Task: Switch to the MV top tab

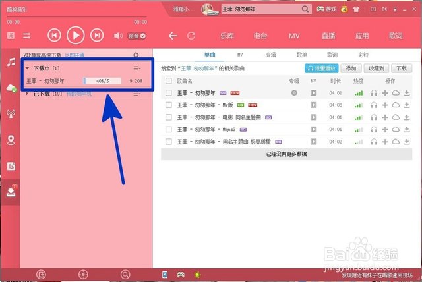Action: (x=294, y=36)
